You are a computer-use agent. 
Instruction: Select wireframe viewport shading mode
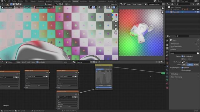coord(107,7)
